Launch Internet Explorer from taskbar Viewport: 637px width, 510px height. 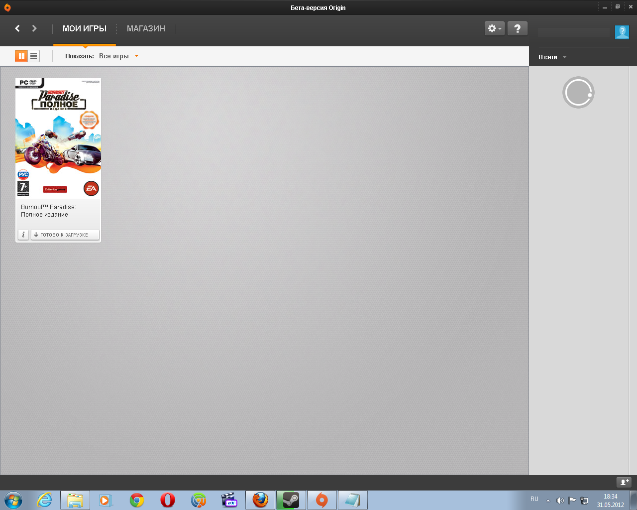[45, 500]
